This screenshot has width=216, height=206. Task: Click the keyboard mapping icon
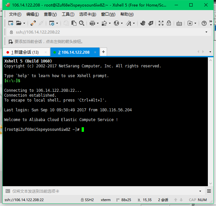coord(179,23)
